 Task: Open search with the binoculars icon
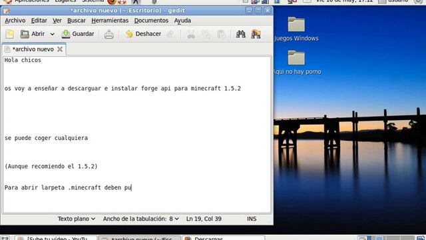click(241, 34)
